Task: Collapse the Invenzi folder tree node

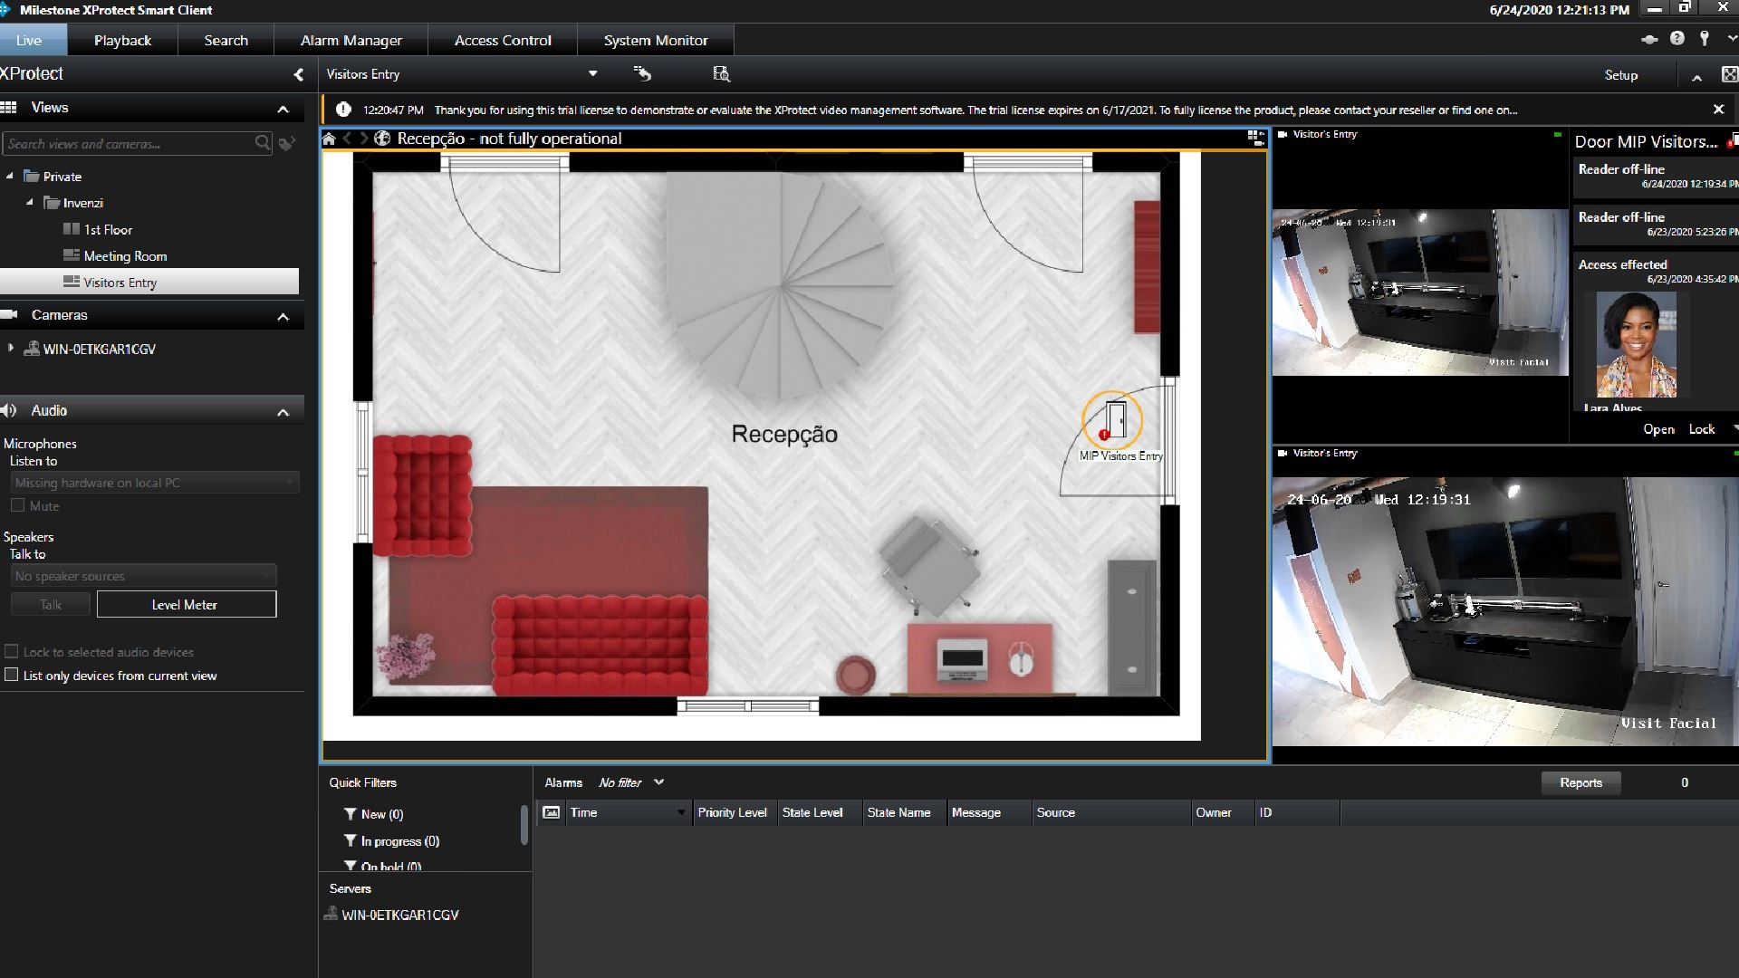Action: click(x=30, y=202)
